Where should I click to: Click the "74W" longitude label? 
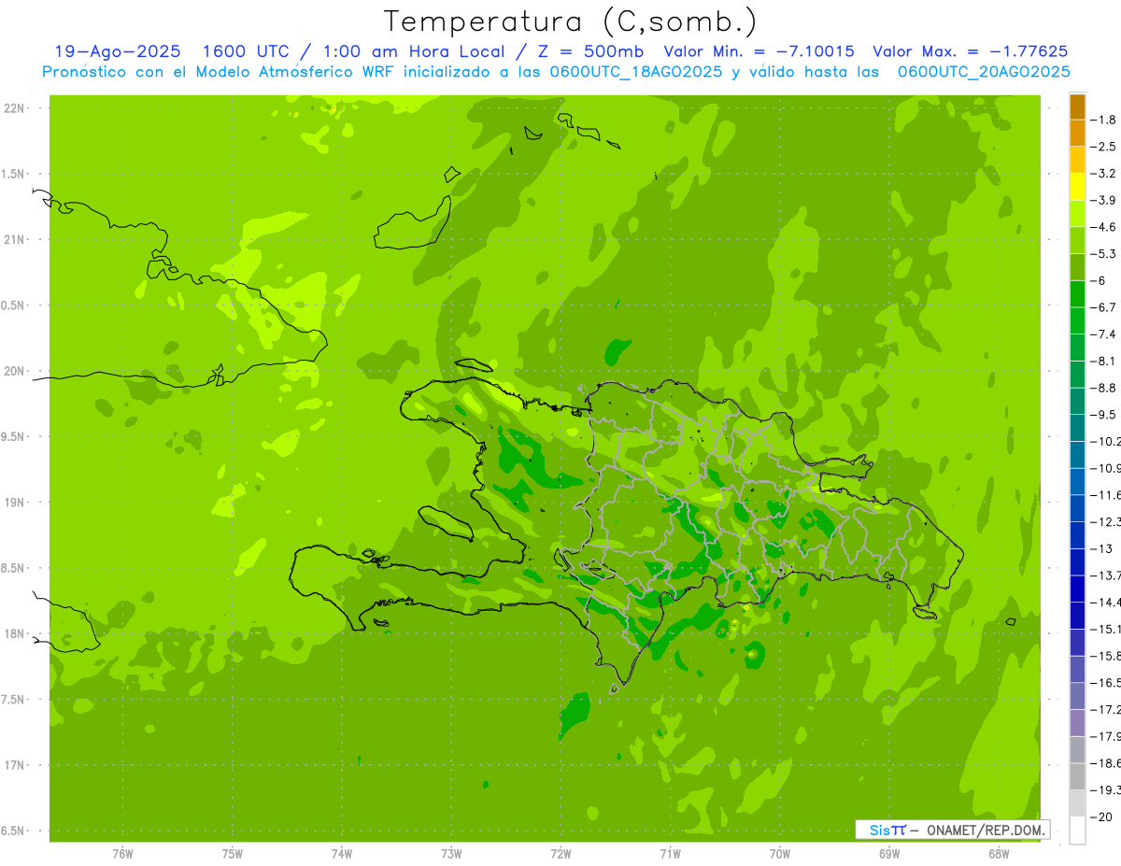(342, 853)
